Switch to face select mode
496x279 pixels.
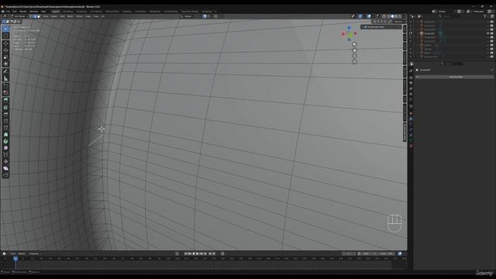pyautogui.click(x=39, y=16)
